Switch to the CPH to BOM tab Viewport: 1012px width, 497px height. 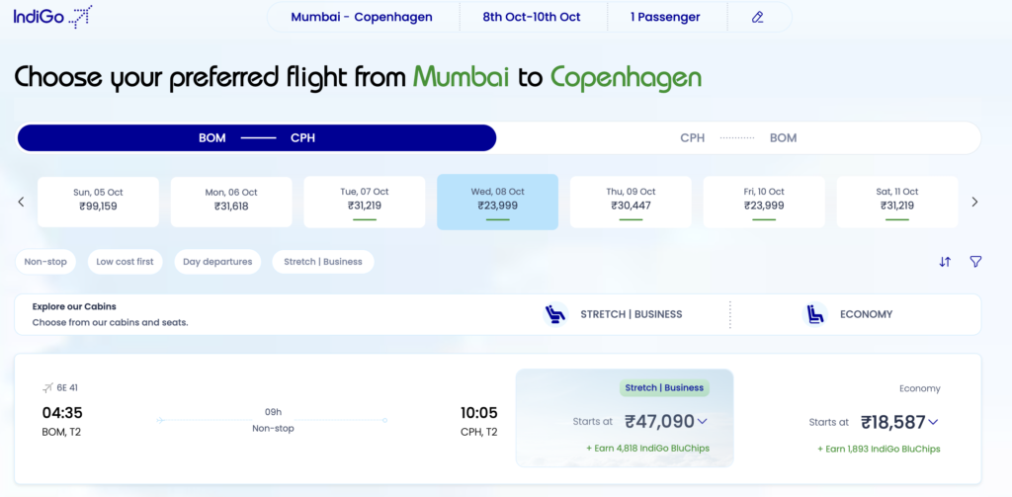738,138
